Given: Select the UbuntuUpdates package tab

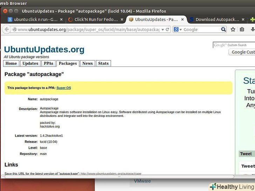Looking at the screenshot, I should pos(156,20).
